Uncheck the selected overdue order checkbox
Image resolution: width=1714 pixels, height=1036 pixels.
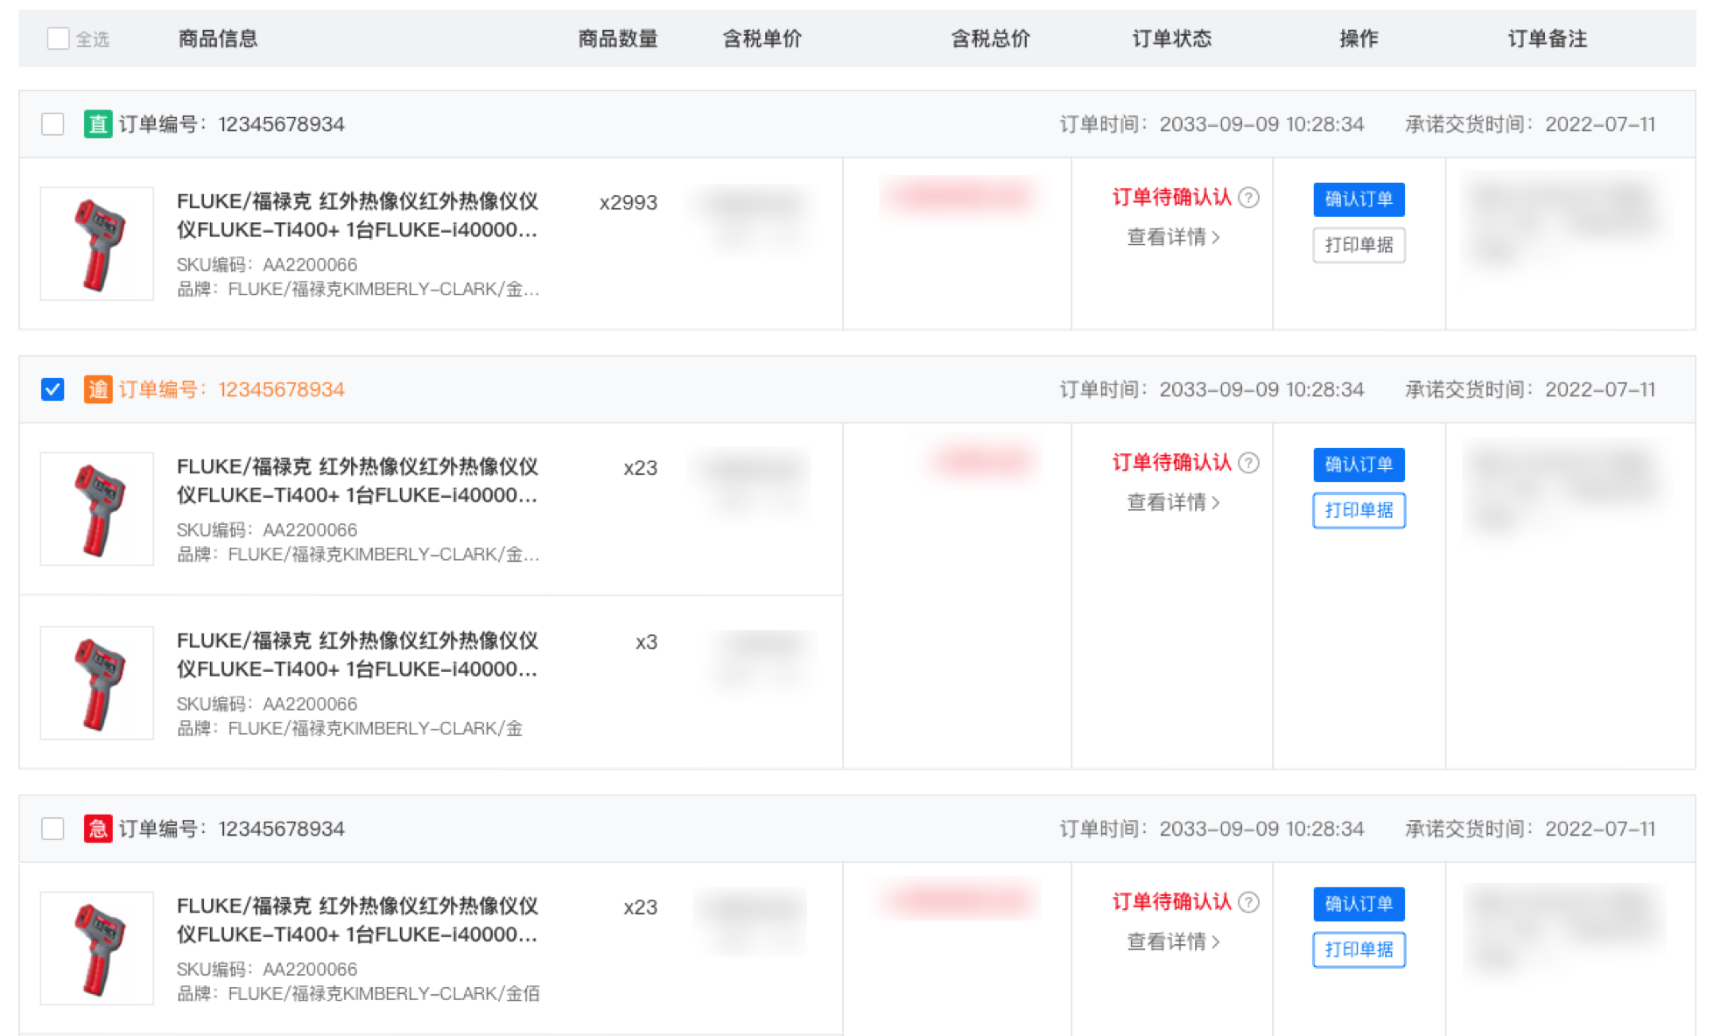pyautogui.click(x=53, y=389)
